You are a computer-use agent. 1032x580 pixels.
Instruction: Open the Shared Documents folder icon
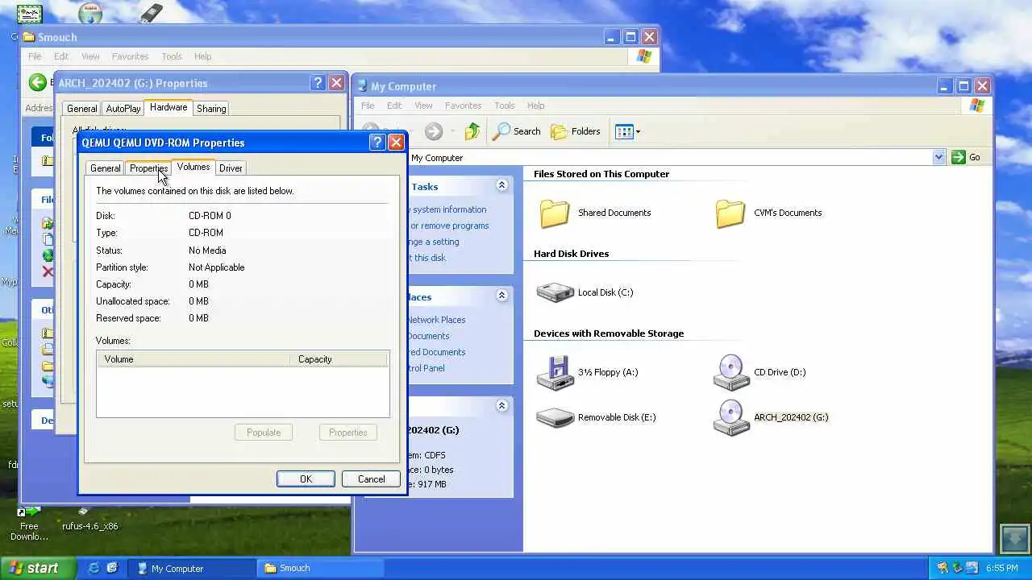[x=555, y=213]
